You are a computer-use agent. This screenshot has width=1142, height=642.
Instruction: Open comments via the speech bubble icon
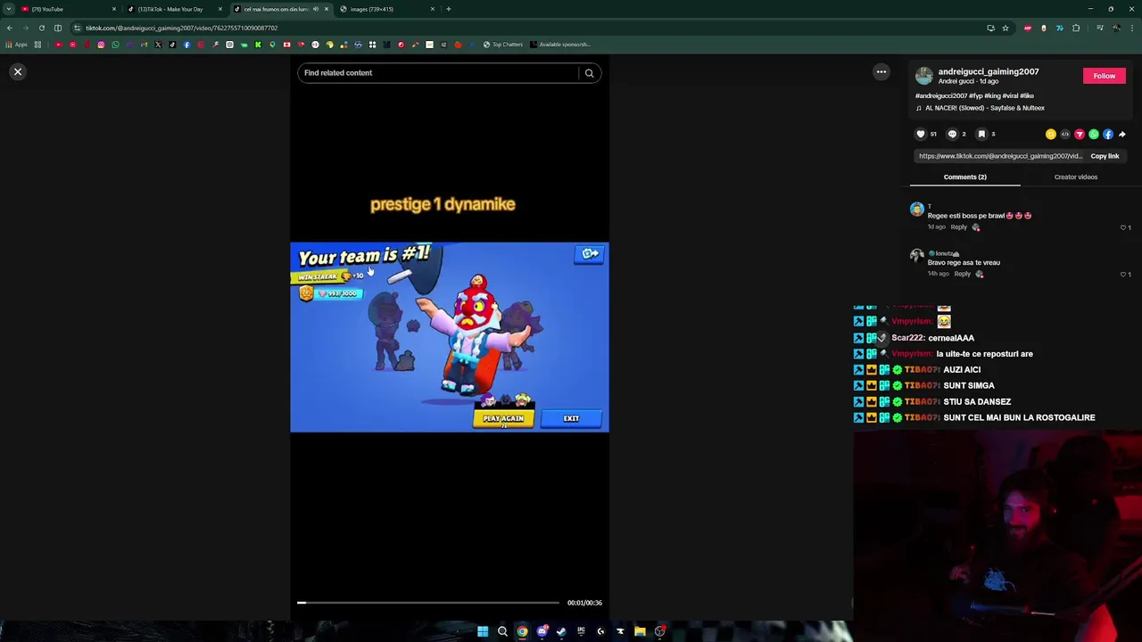(952, 134)
